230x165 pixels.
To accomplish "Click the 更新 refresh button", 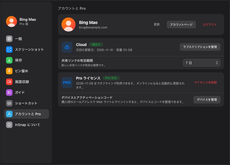I will coord(157,24).
